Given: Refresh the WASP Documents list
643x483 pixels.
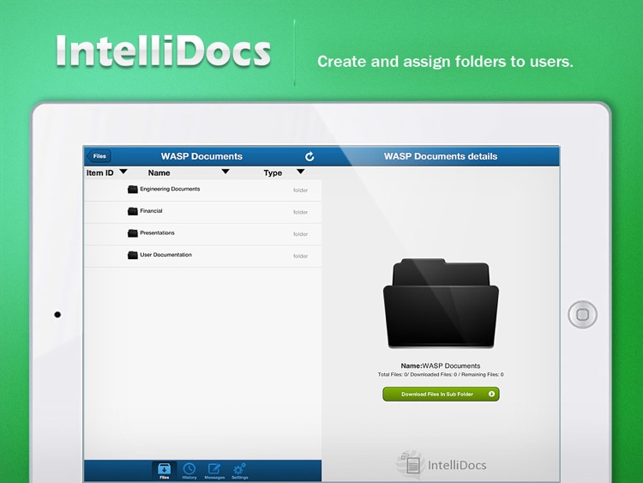Looking at the screenshot, I should 309,156.
